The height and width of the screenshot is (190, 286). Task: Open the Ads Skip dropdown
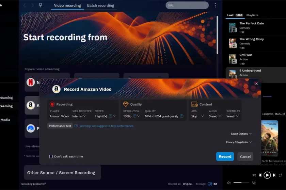197,116
